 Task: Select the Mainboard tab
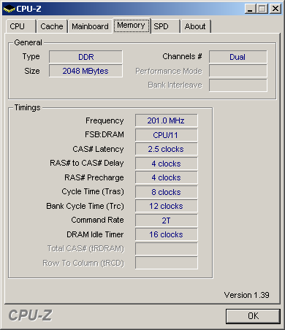tap(90, 26)
